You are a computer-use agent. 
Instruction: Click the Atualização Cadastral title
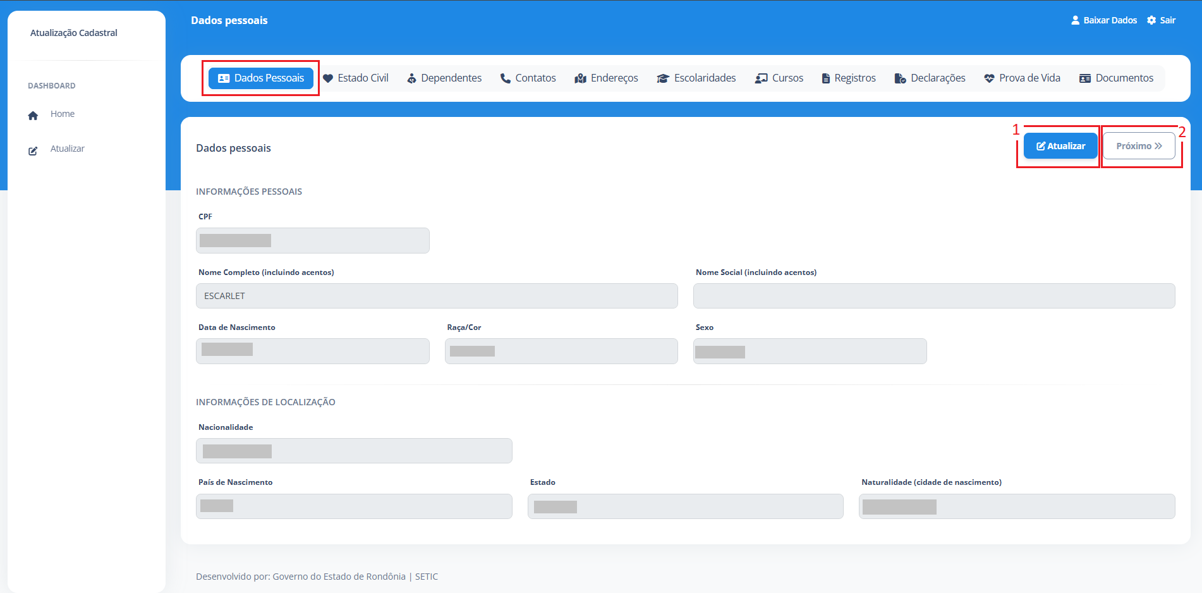[x=74, y=33]
